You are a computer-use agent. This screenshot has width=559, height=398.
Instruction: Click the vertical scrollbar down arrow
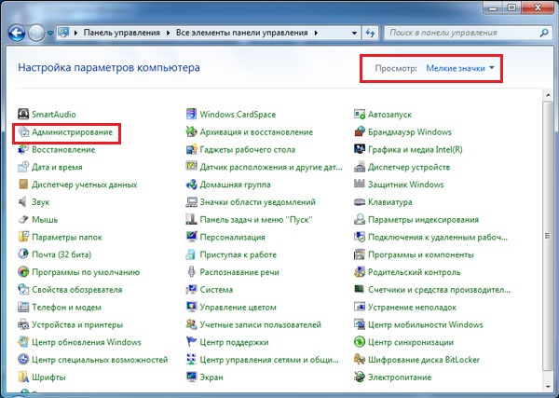click(548, 387)
